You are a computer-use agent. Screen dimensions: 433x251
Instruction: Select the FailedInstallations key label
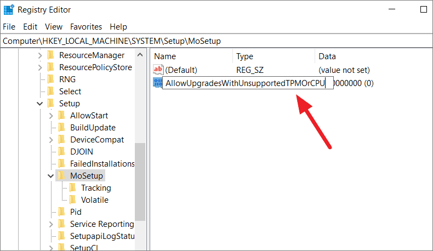tap(102, 164)
